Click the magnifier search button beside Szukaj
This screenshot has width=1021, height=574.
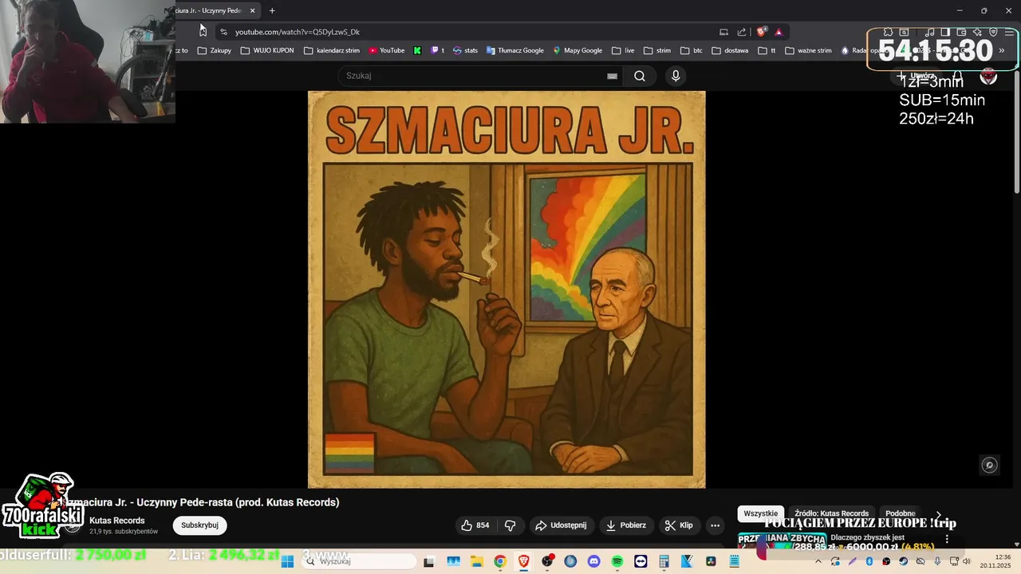[640, 76]
